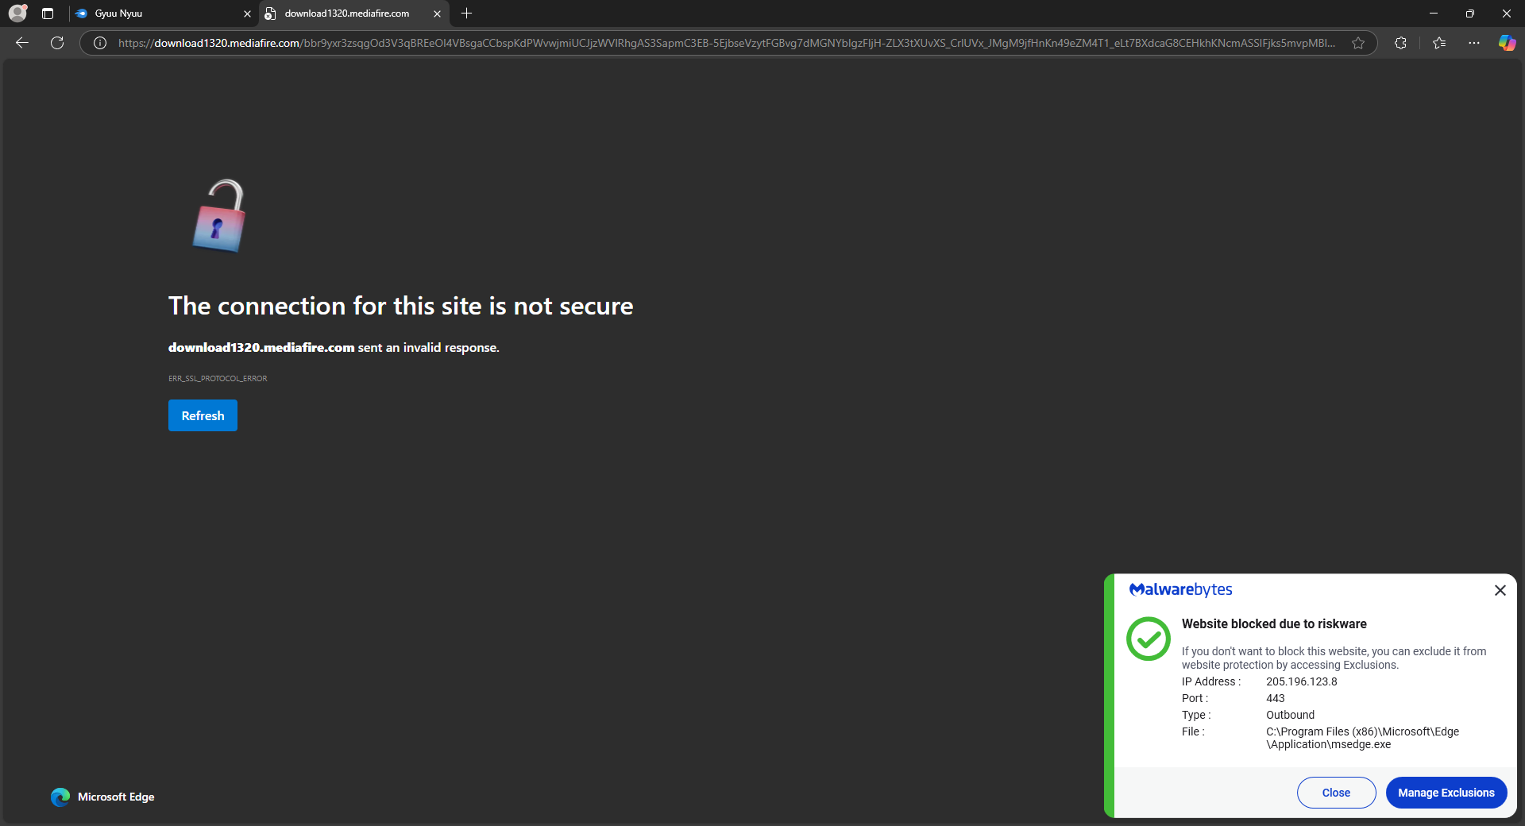Image resolution: width=1525 pixels, height=826 pixels.
Task: Click the connection is not secure heading
Action: (400, 306)
